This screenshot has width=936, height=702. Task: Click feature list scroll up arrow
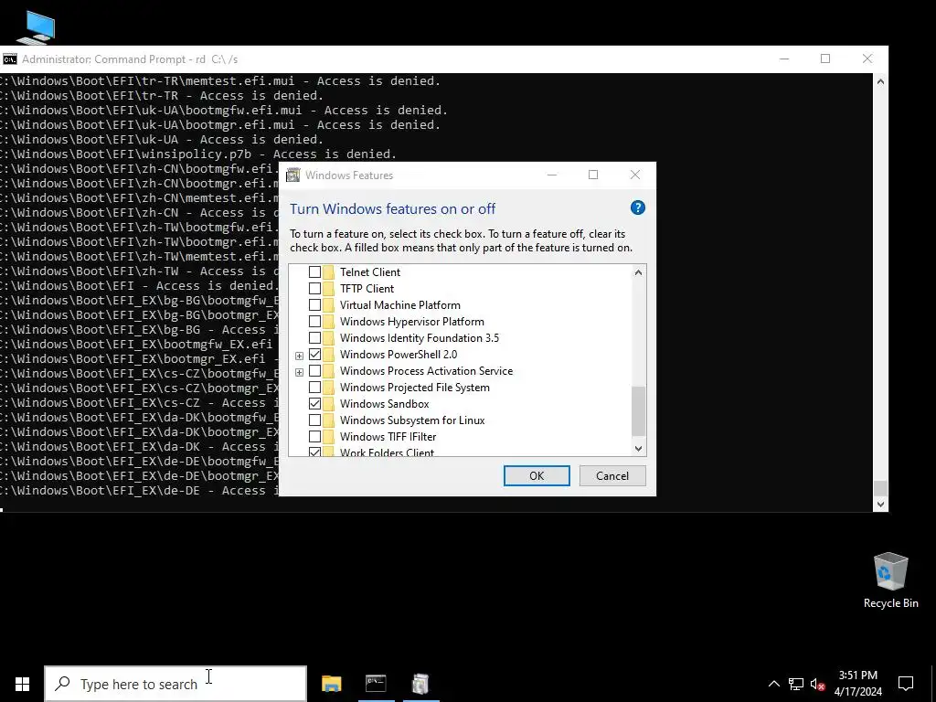tap(638, 272)
